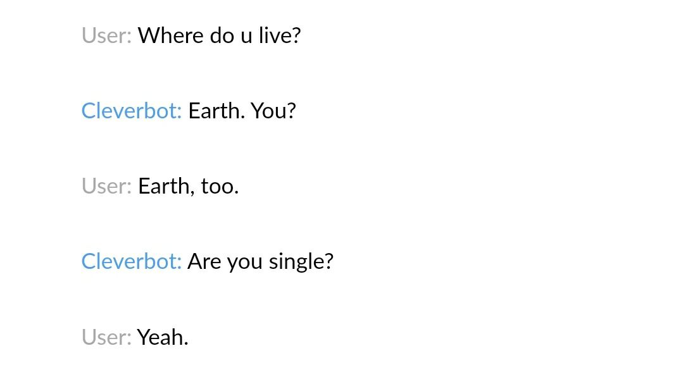The width and height of the screenshot is (683, 372).
Task: Click the User label before "Yeah."
Action: (106, 337)
